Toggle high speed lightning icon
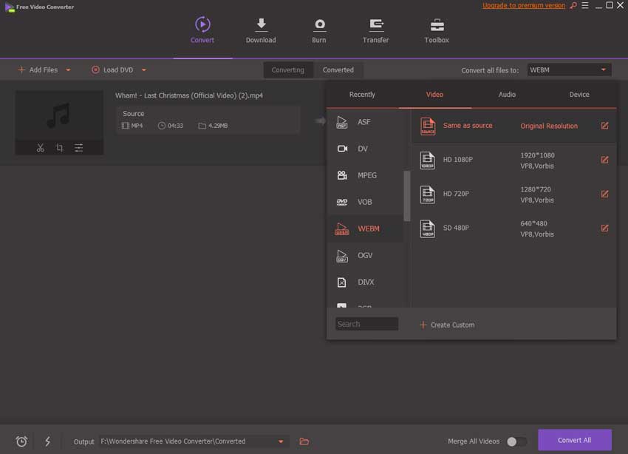The width and height of the screenshot is (628, 454). pos(48,441)
